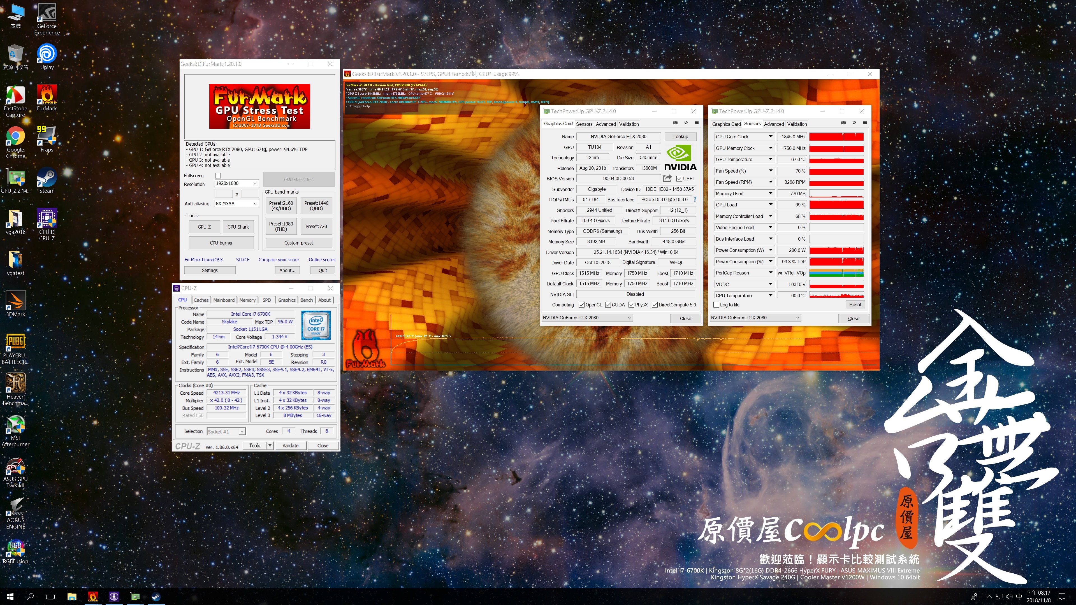Image resolution: width=1076 pixels, height=605 pixels.
Task: Click the Lookup button in GPU-Z
Action: (x=680, y=136)
